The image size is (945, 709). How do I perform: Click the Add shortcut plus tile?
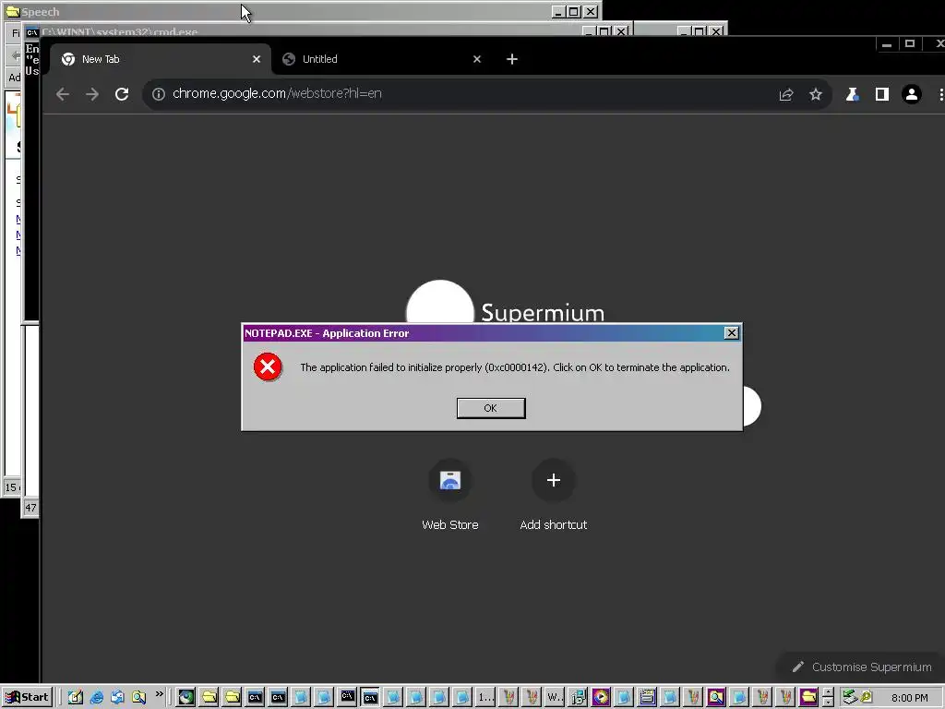[554, 480]
